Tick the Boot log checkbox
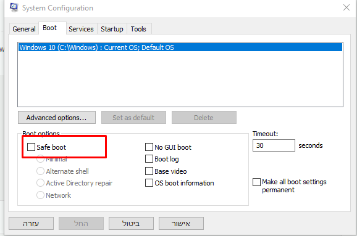The width and height of the screenshot is (357, 236). click(x=149, y=159)
